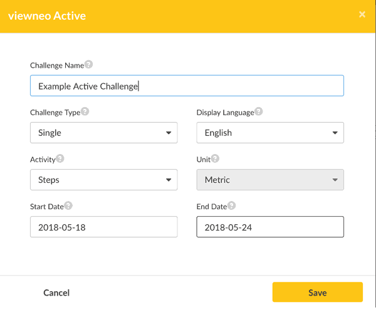The height and width of the screenshot is (310, 376).
Task: Cancel the challenge dialog
Action: pos(56,292)
